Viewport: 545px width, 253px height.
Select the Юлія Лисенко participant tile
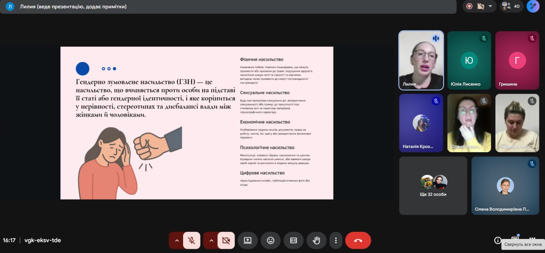pos(469,60)
